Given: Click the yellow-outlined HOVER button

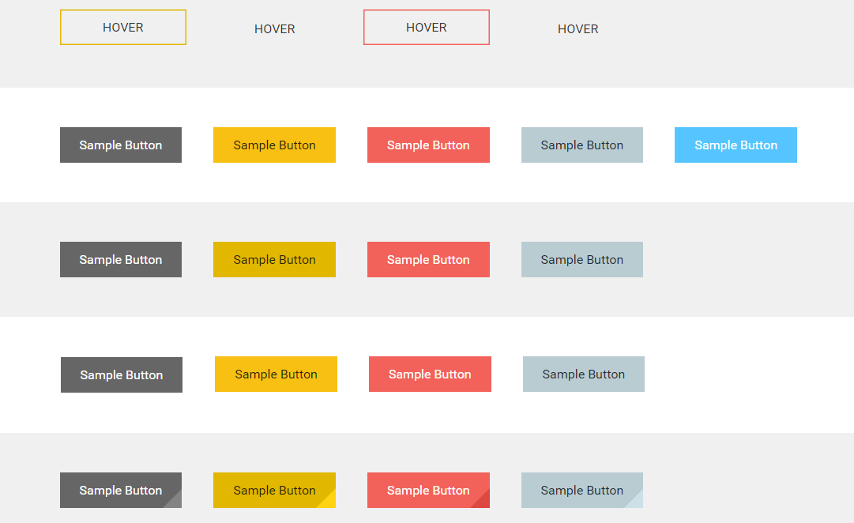Looking at the screenshot, I should tap(123, 27).
